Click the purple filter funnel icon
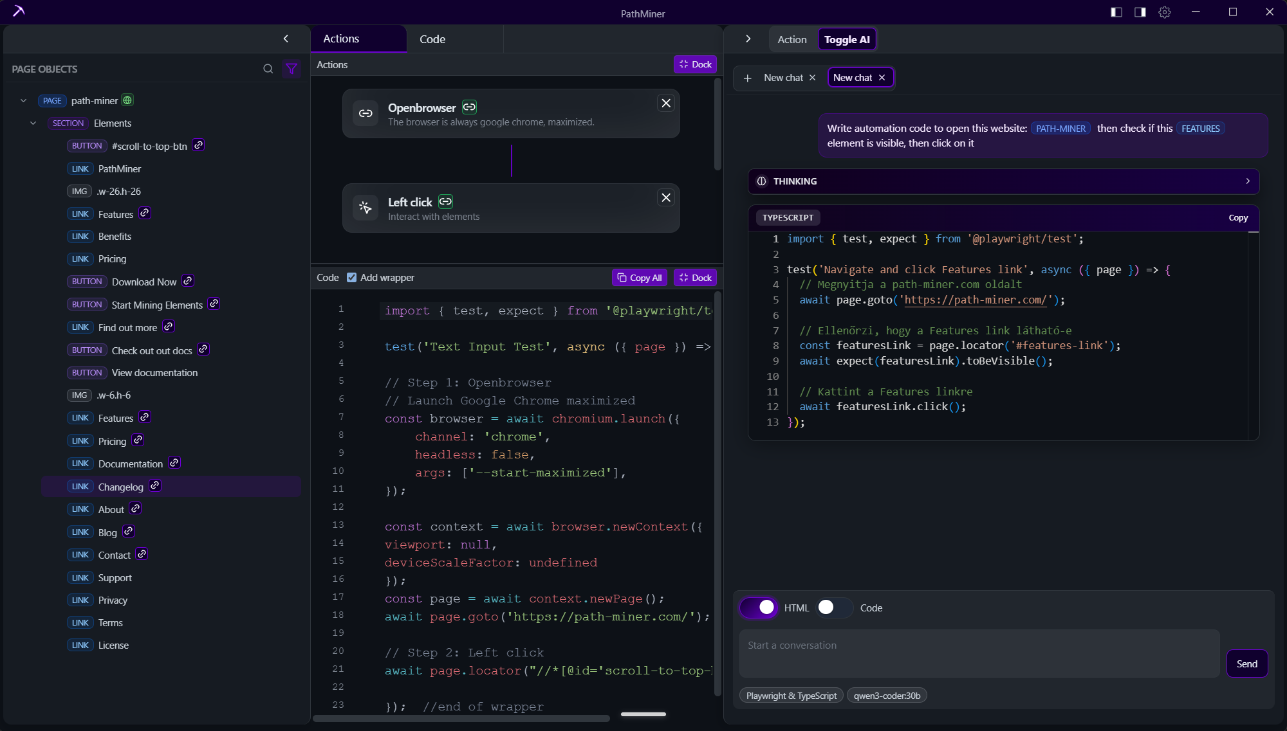This screenshot has height=731, width=1287. (x=292, y=69)
